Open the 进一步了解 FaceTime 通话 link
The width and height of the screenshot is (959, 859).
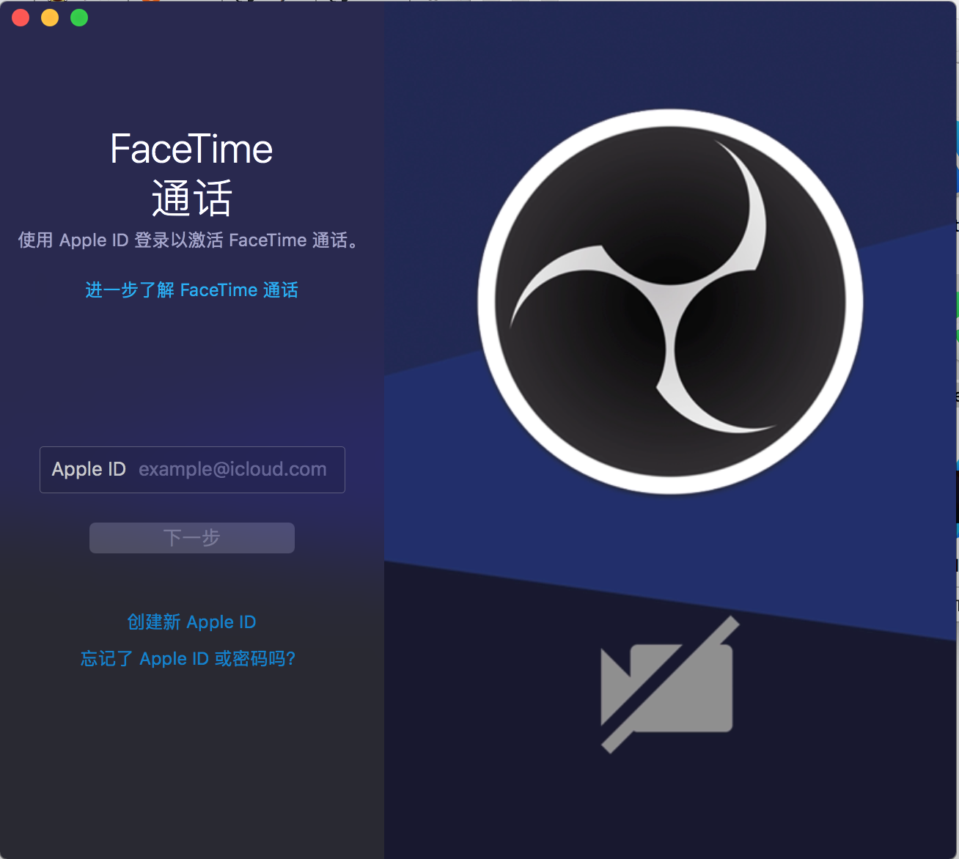point(191,290)
